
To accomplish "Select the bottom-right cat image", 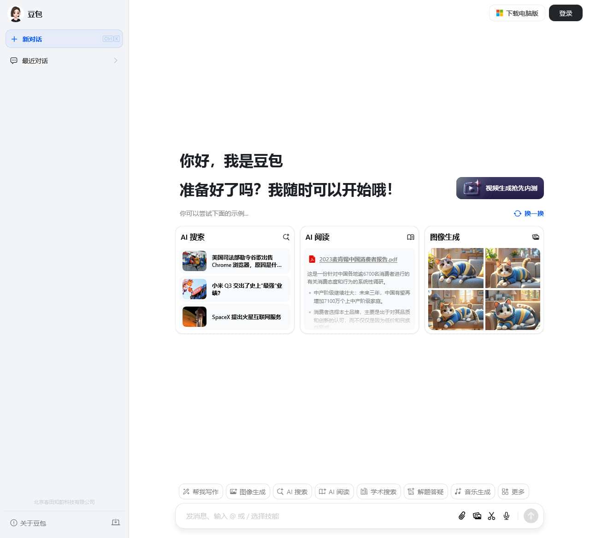I will coord(513,310).
